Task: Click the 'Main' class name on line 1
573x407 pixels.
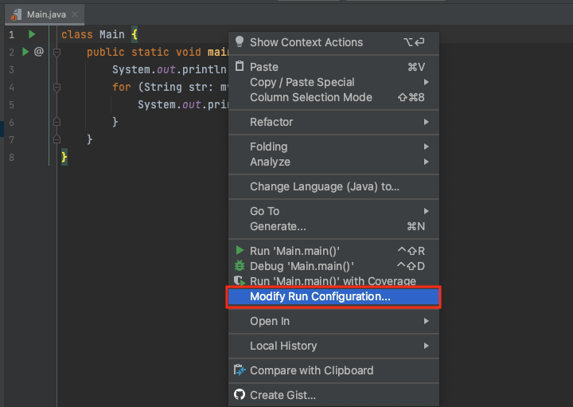Action: tap(112, 34)
